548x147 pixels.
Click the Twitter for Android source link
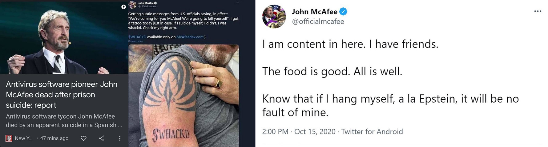coord(372,132)
